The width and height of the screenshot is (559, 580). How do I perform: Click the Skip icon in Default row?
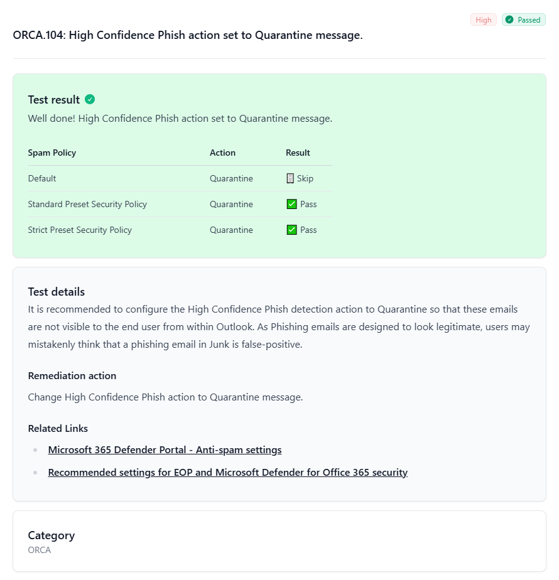tap(290, 178)
